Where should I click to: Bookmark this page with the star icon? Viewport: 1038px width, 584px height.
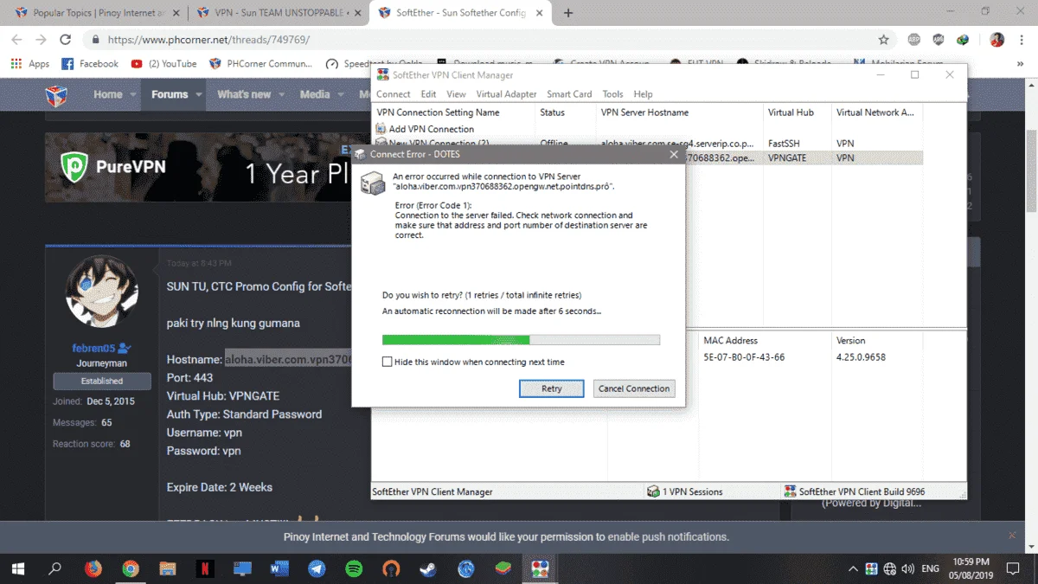coord(883,40)
